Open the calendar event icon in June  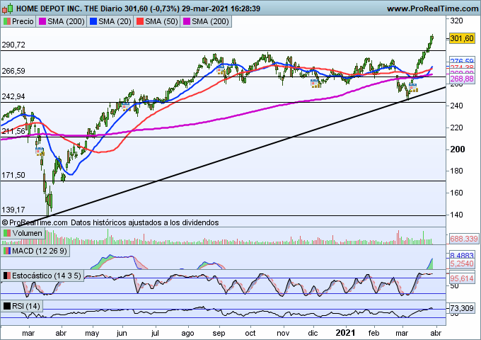[x=125, y=106]
